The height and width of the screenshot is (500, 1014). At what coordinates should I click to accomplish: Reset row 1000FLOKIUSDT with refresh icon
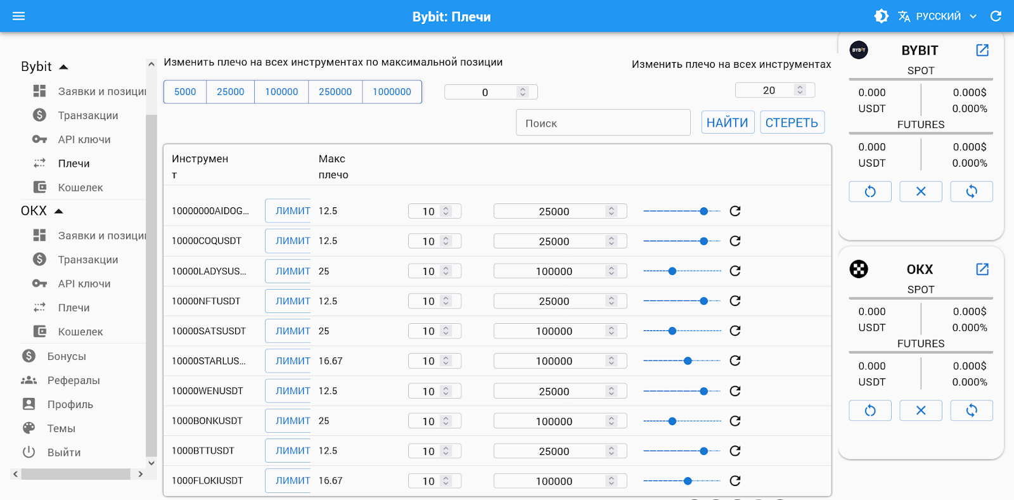click(x=735, y=481)
